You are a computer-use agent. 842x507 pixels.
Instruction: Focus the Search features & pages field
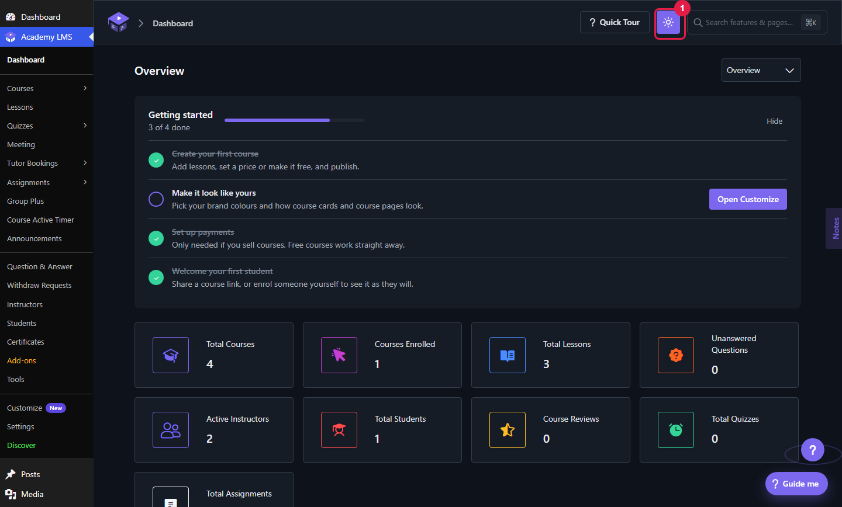[757, 22]
